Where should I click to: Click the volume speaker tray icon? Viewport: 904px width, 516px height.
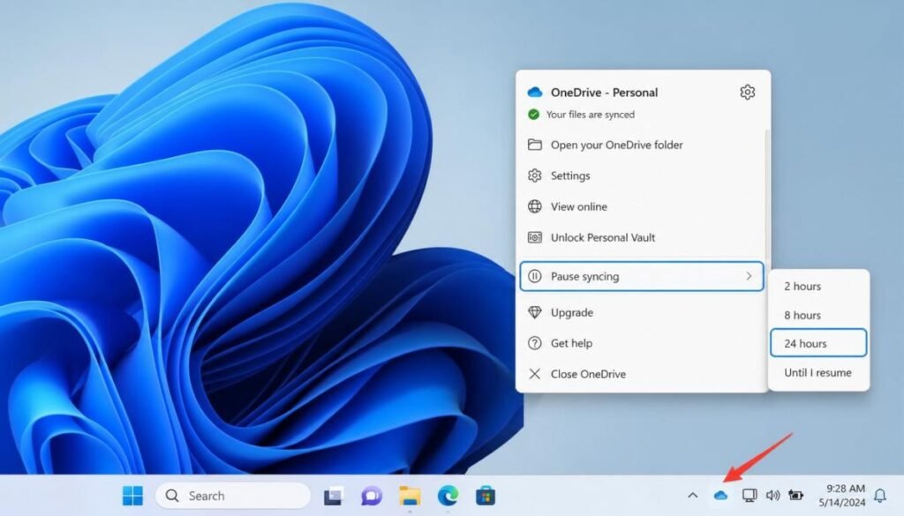click(x=772, y=495)
